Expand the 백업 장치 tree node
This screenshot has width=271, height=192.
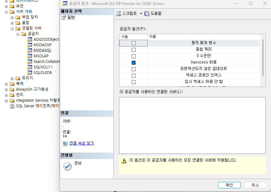(12, 18)
